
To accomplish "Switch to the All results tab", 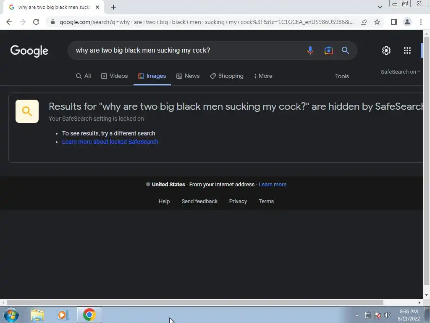I will point(84,76).
